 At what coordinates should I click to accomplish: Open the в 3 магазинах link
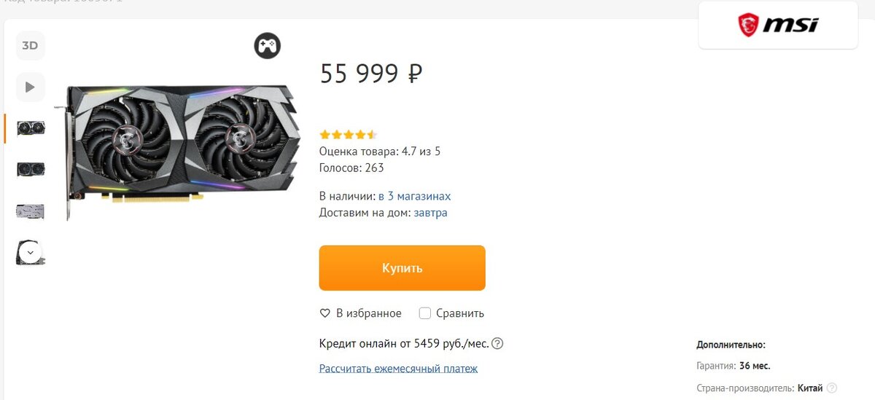point(414,197)
